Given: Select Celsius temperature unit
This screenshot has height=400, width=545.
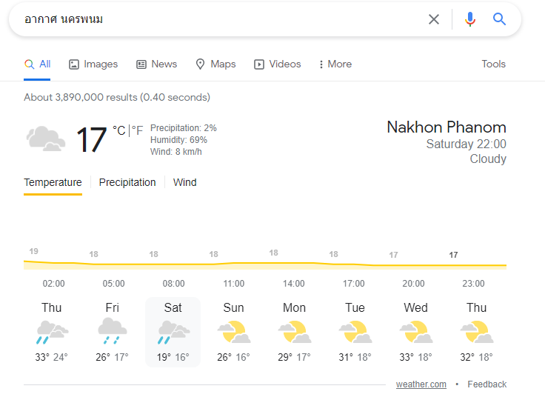Looking at the screenshot, I should pyautogui.click(x=118, y=130).
